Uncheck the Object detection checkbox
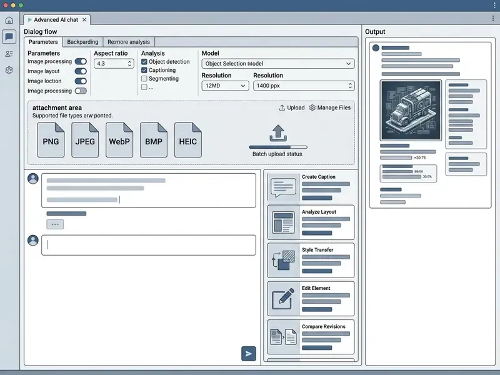 144,61
